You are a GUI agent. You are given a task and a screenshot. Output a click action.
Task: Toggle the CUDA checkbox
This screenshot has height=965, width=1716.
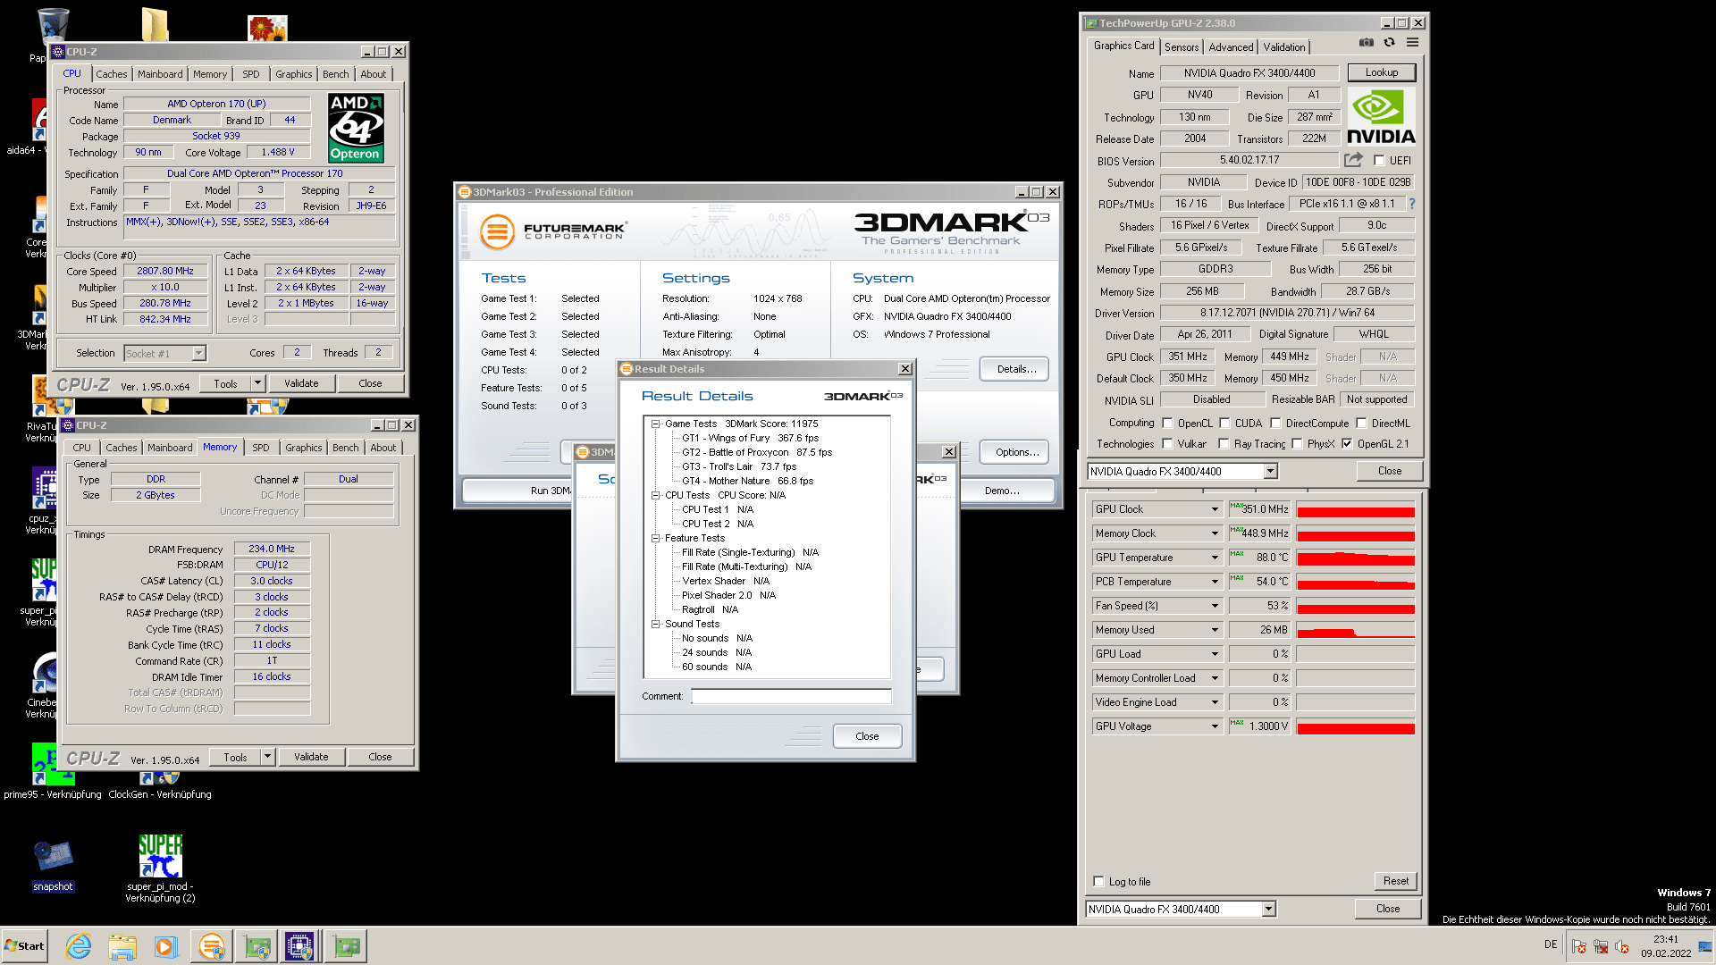coord(1224,424)
